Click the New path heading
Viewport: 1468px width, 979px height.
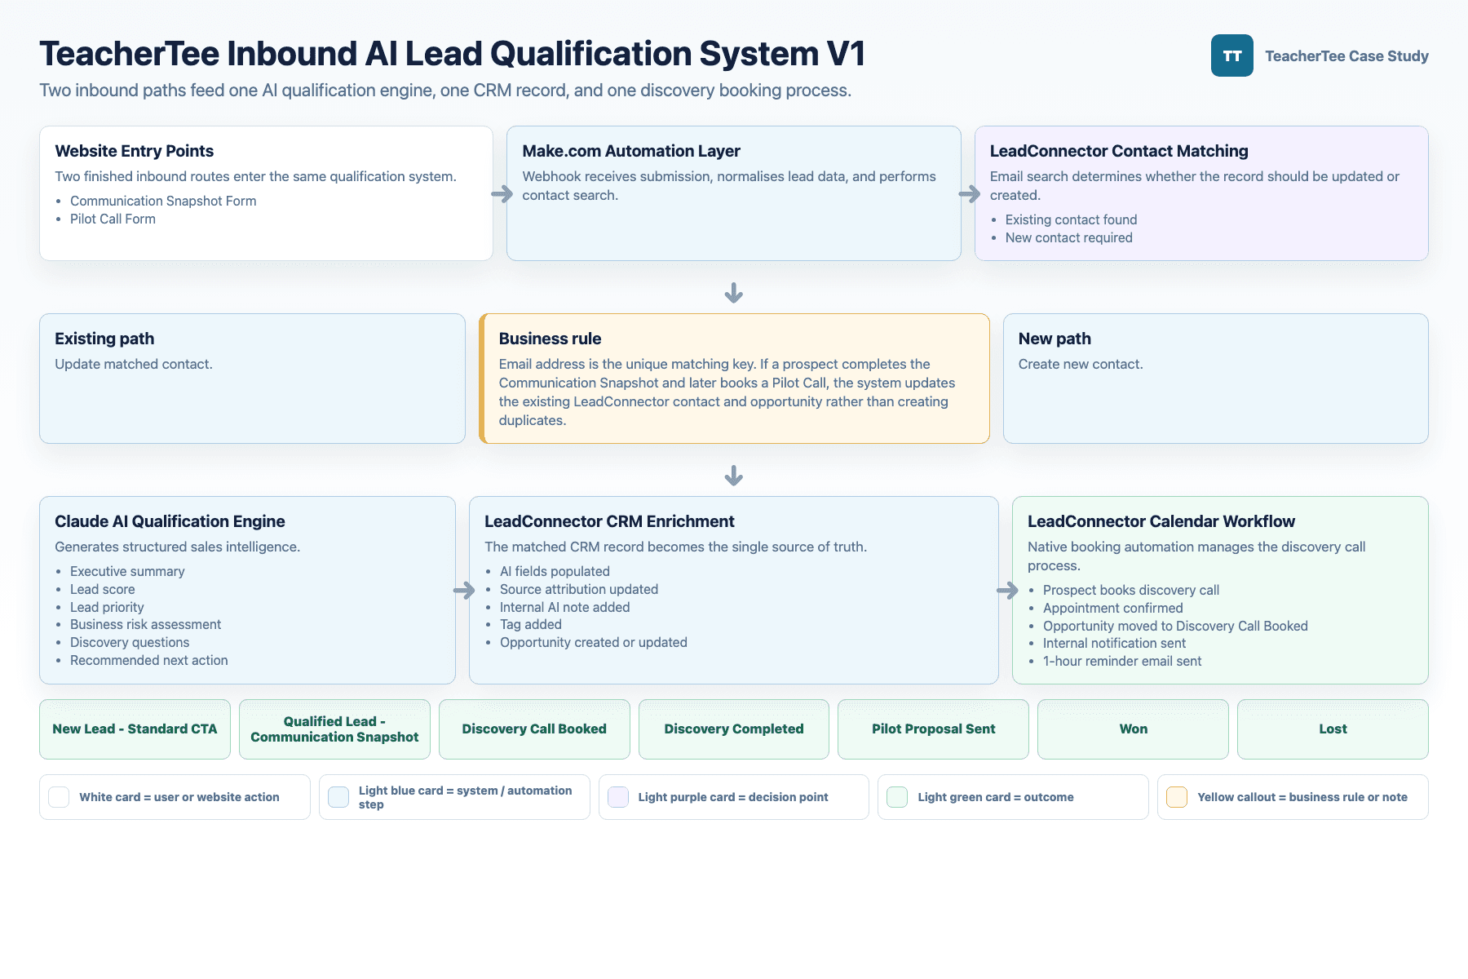1055,339
